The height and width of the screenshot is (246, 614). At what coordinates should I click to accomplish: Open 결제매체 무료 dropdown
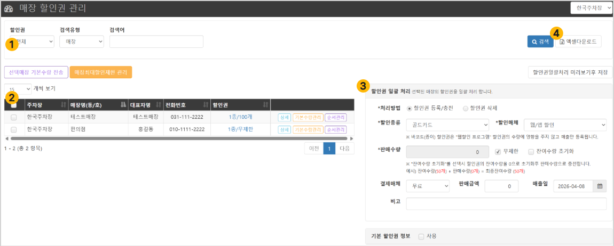[428, 187]
